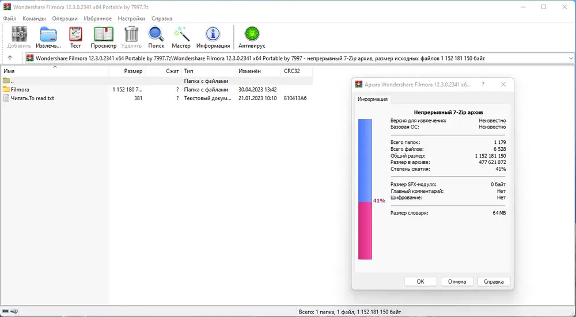
Task: Open the Файл menu
Action: 10,18
